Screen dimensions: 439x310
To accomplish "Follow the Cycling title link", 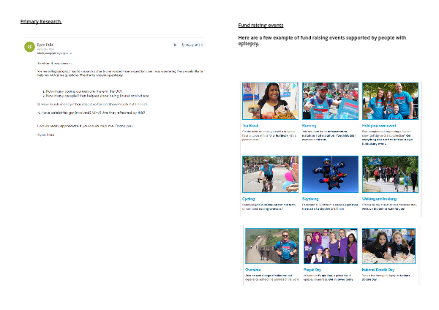I will tap(249, 198).
